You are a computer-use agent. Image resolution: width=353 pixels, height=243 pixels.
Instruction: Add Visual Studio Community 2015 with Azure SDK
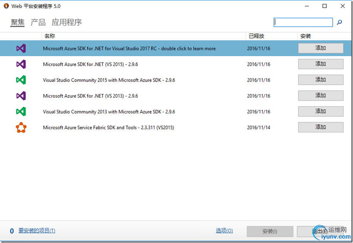tap(320, 80)
